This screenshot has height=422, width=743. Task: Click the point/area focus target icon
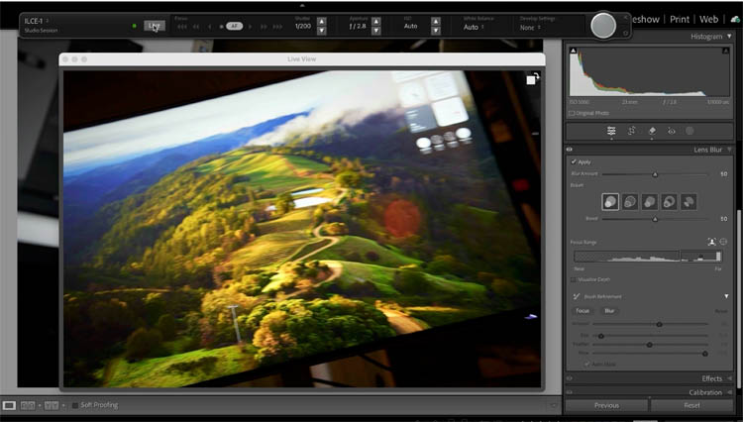(x=723, y=242)
